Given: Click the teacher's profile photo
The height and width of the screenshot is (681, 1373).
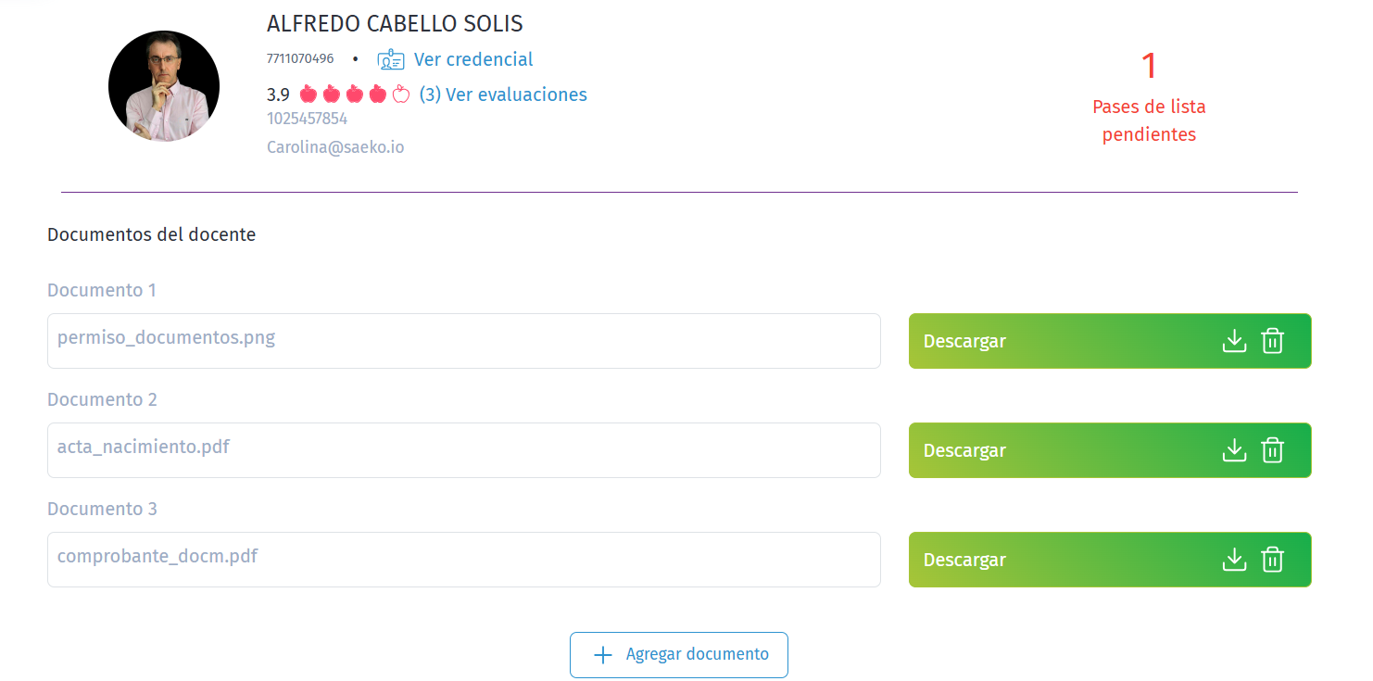Looking at the screenshot, I should pos(164,86).
